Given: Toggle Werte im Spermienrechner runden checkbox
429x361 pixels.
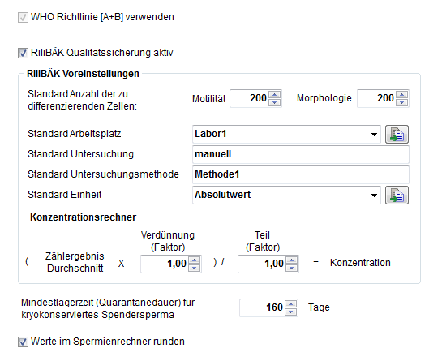Looking at the screenshot, I should tap(23, 342).
